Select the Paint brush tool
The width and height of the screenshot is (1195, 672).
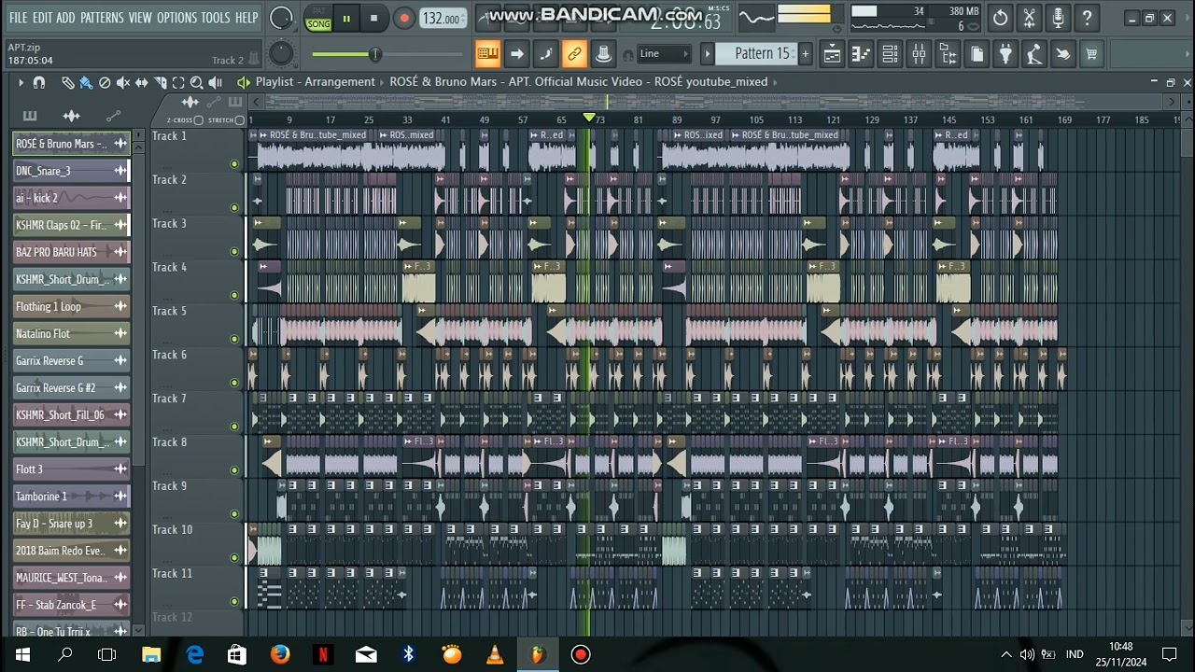85,82
